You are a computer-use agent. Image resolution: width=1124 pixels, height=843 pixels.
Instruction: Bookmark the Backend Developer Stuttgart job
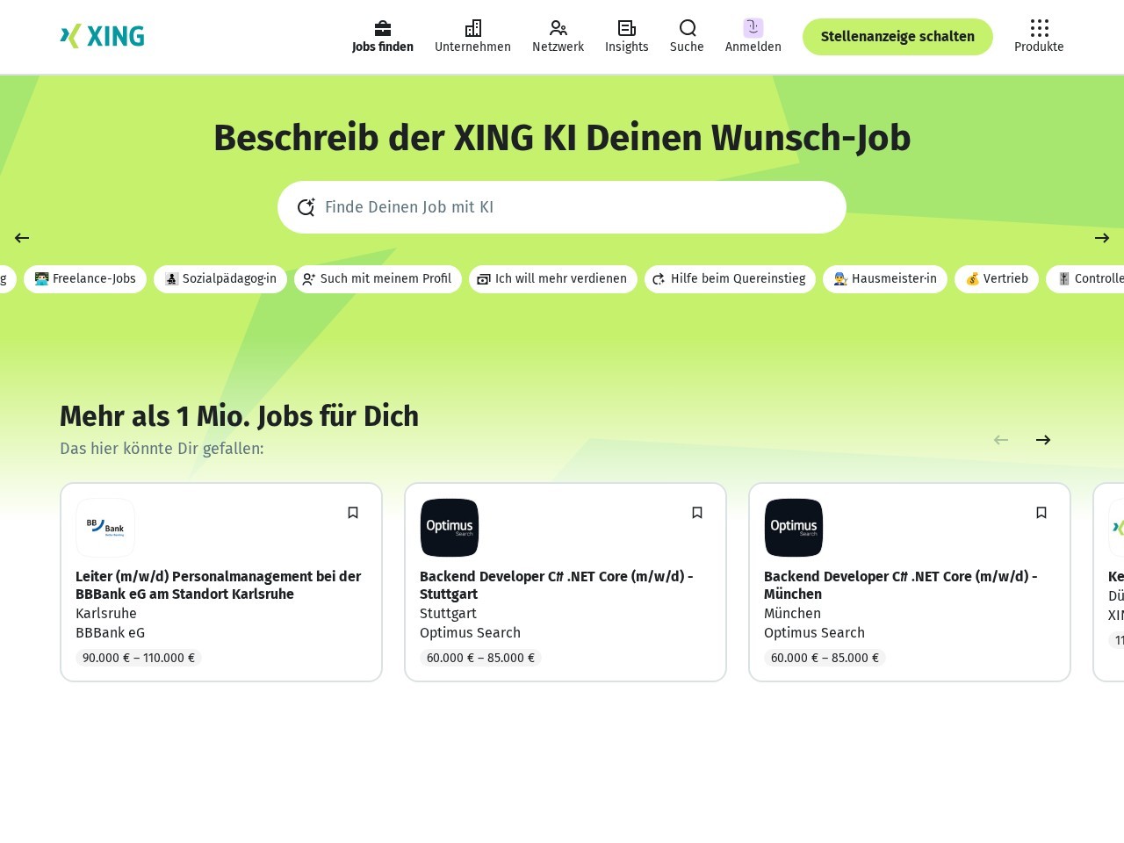[x=697, y=513]
